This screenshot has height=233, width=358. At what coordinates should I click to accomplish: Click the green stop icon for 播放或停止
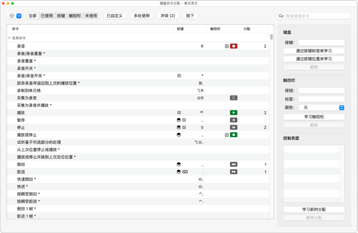point(234,134)
